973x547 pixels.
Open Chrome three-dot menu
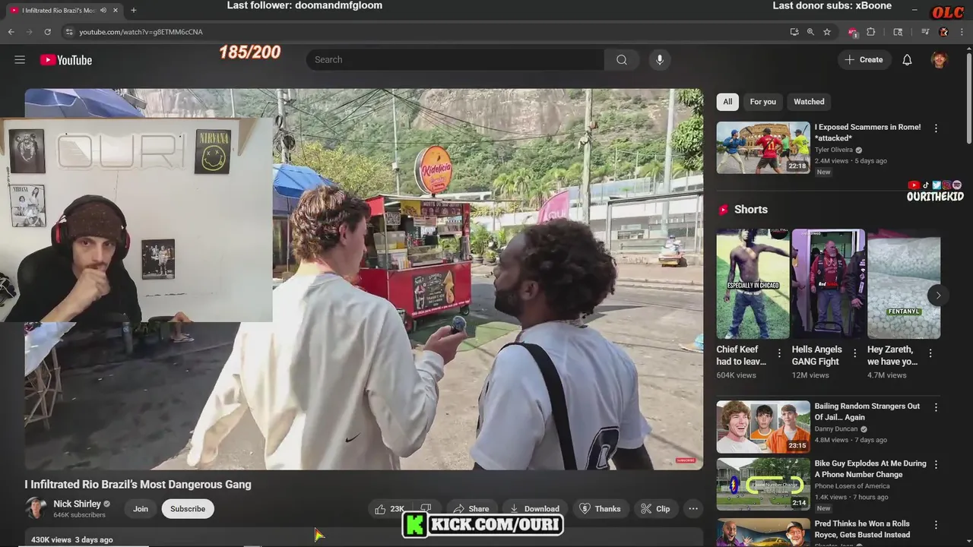coord(962,32)
